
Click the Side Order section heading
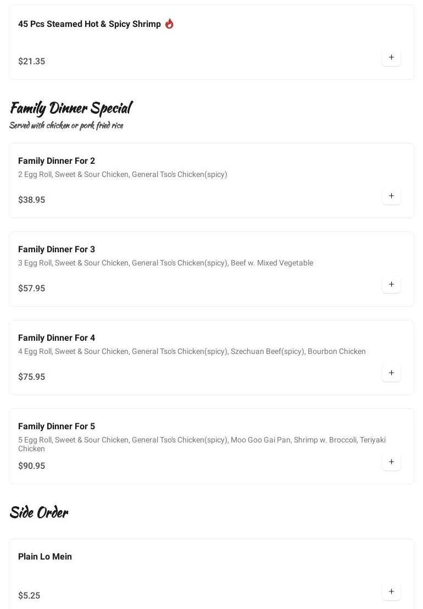pyautogui.click(x=38, y=512)
